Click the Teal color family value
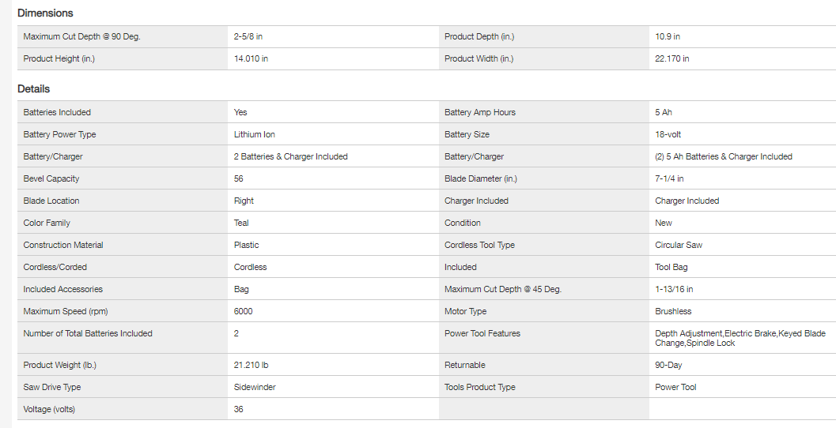Screen dimensions: 836x428 tap(241, 223)
